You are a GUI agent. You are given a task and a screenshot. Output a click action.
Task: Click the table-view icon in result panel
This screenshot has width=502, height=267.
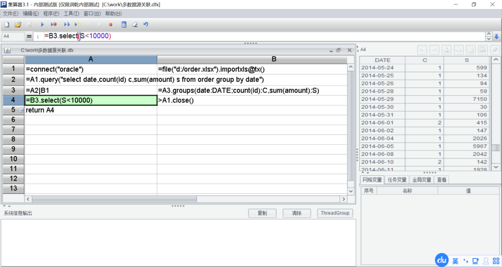(470, 50)
